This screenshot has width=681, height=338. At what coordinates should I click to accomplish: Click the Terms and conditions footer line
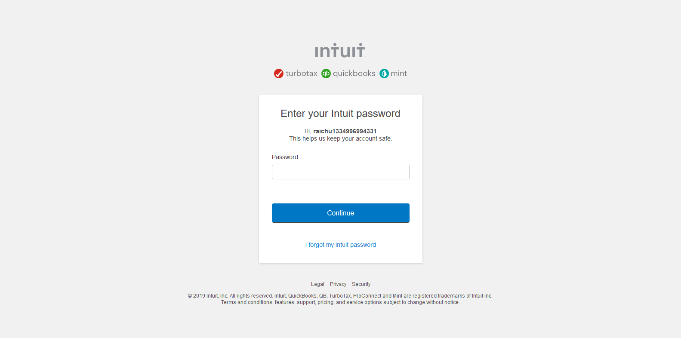tap(340, 302)
